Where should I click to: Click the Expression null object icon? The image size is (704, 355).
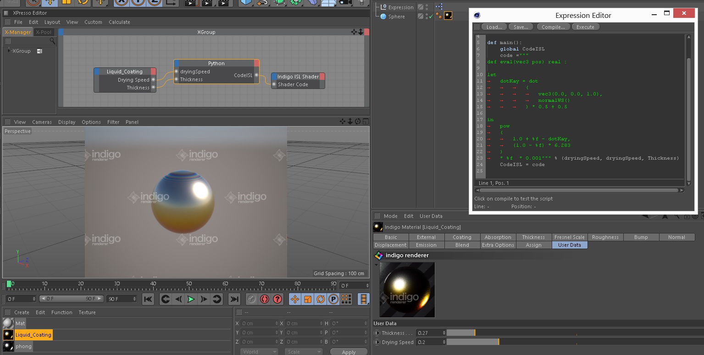(383, 7)
